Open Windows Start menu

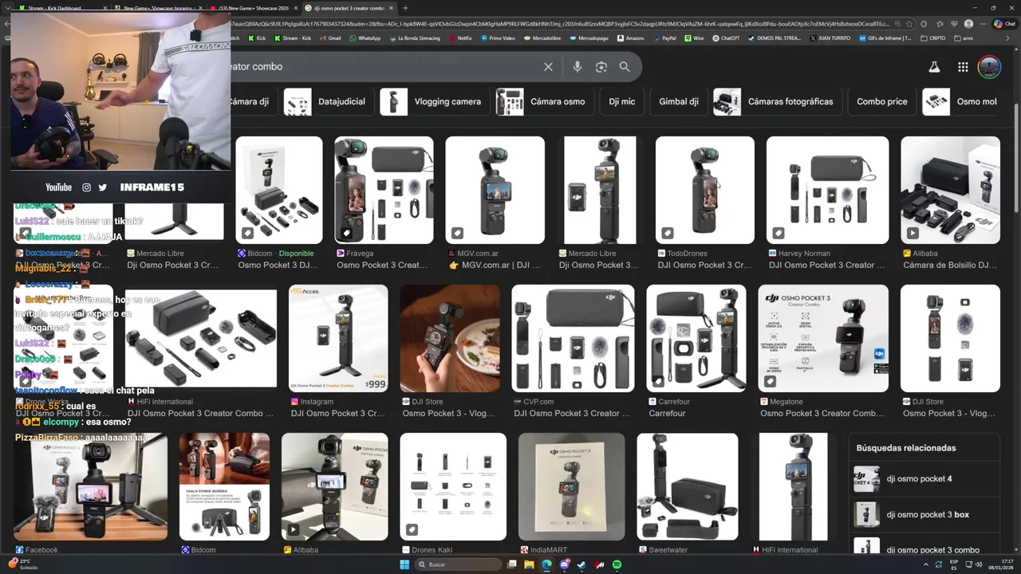point(404,564)
